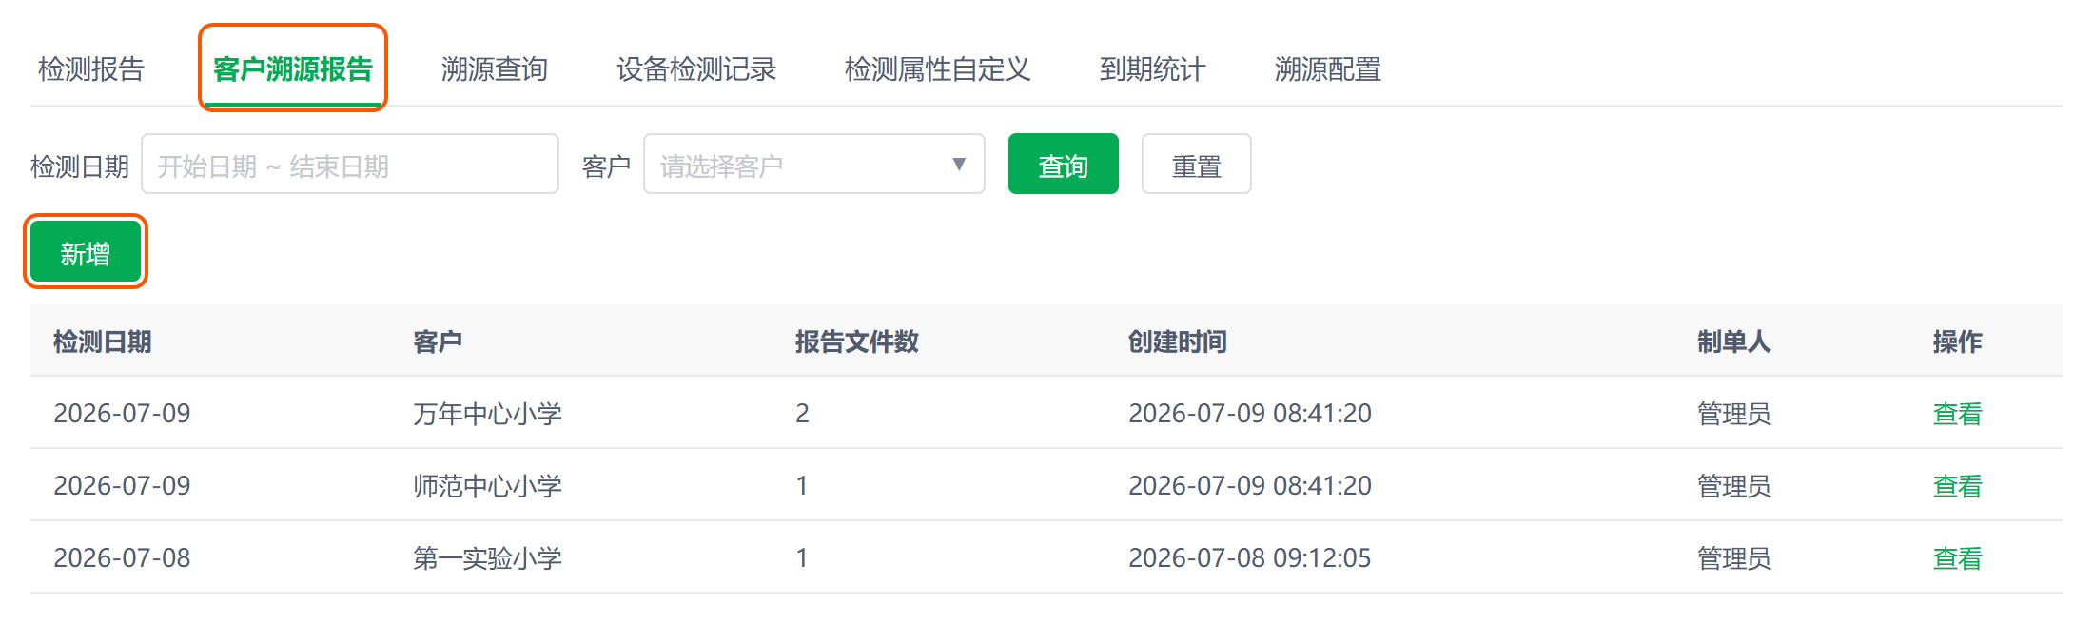The image size is (2093, 624).
Task: Click the 检测日期 column header
Action: pos(103,341)
